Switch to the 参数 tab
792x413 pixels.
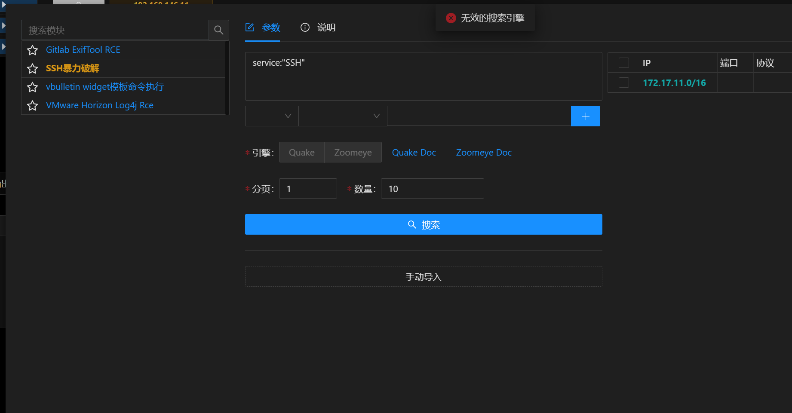(x=263, y=28)
